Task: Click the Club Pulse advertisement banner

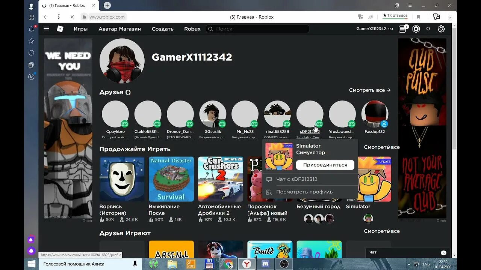Action: click(x=422, y=128)
